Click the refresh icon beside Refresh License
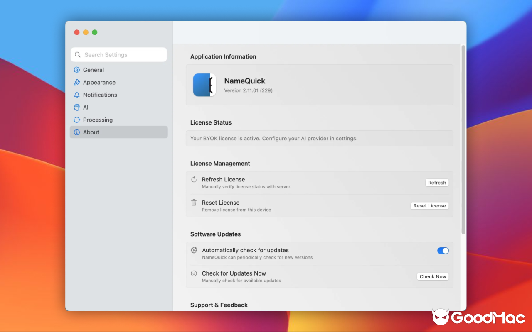 pos(194,179)
